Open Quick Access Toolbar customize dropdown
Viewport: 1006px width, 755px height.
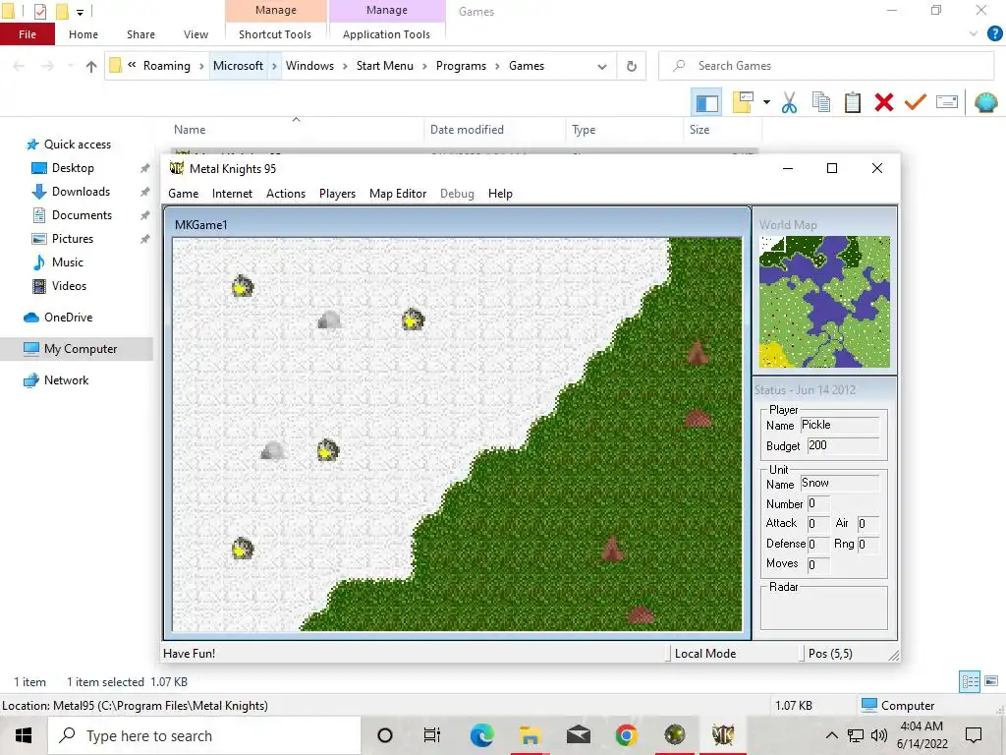[80, 12]
